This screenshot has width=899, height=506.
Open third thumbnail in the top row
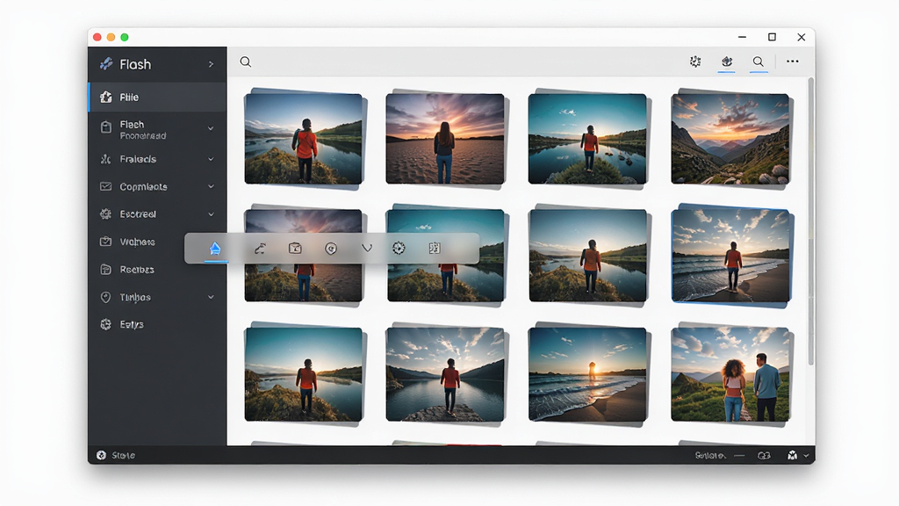[587, 138]
